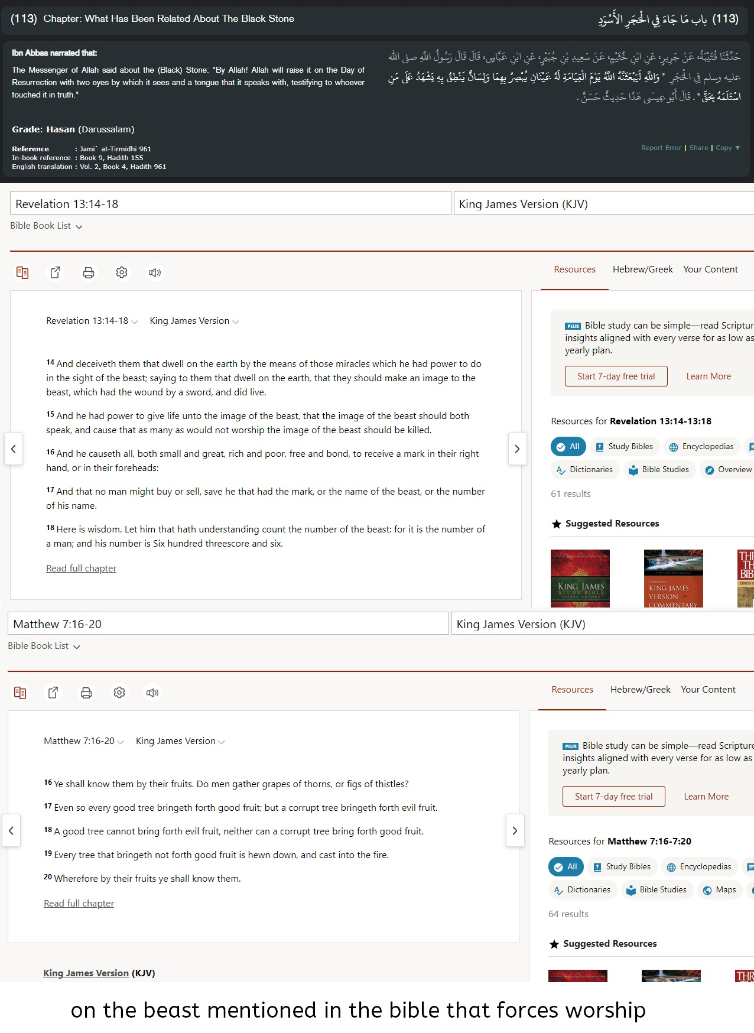Click the parallel Bible icon for Revelation passage
The image size is (754, 1033).
22,272
